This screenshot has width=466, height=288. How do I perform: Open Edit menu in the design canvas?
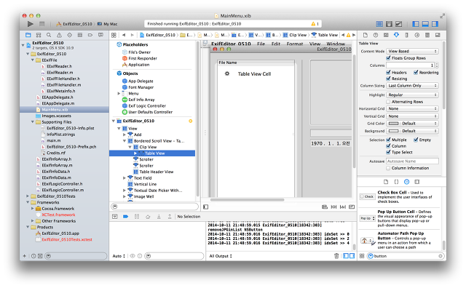pos(275,44)
